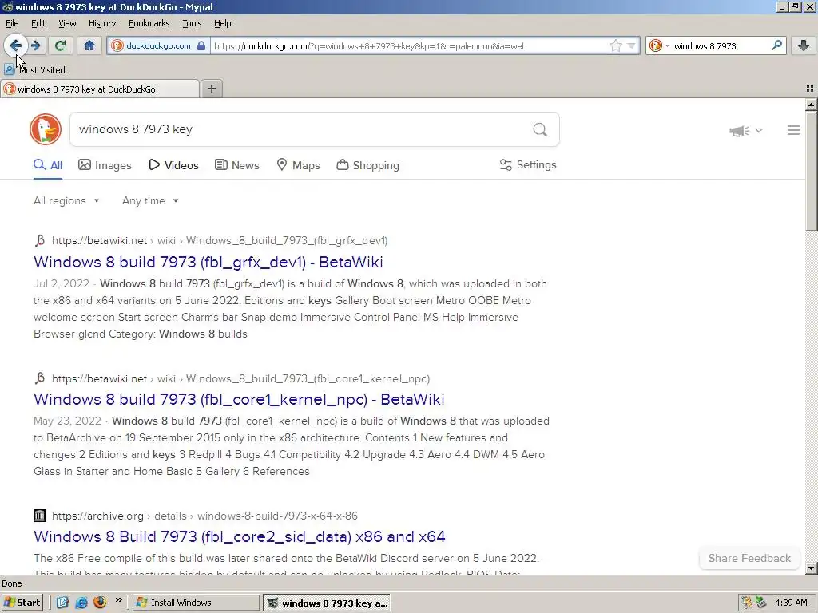Click the first system tray icon

point(747,603)
